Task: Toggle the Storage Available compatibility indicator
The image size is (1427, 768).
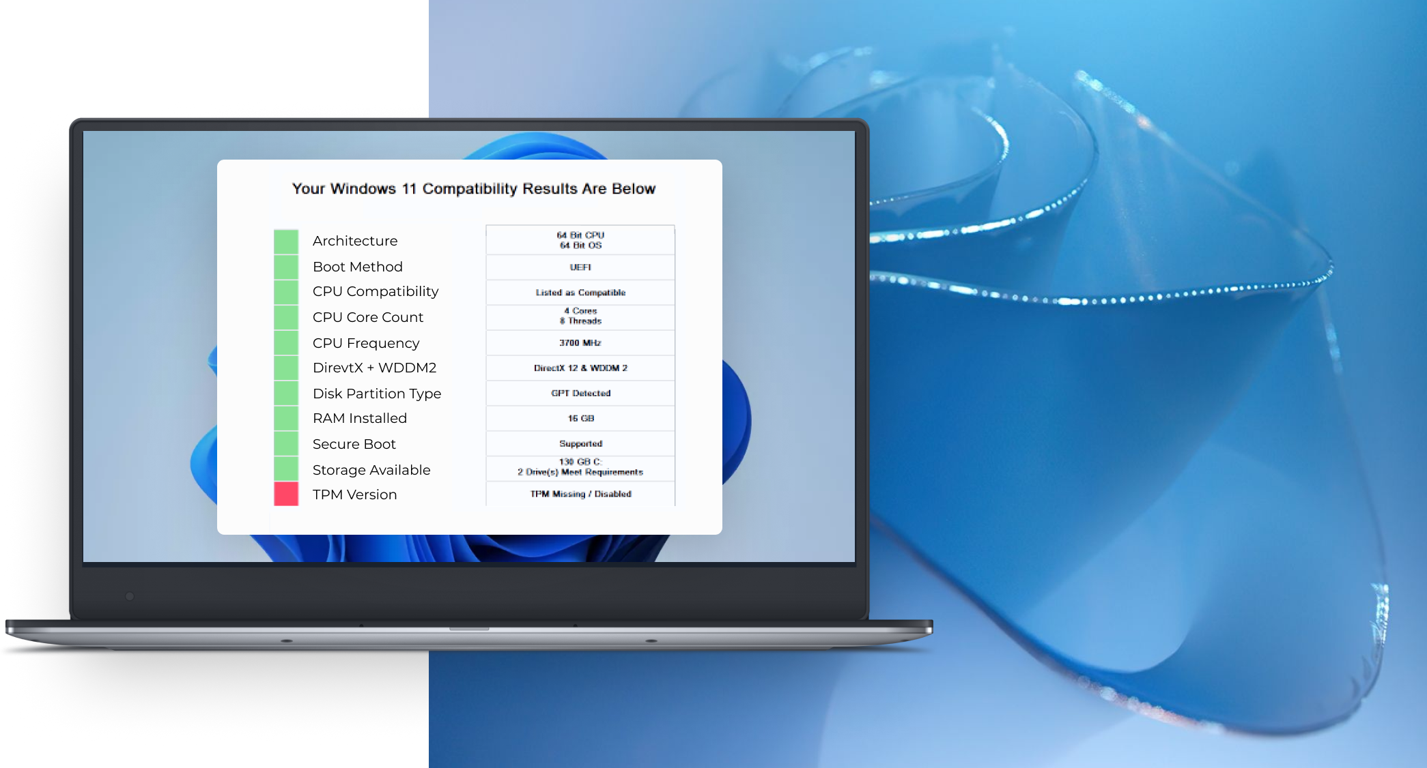Action: pos(284,467)
